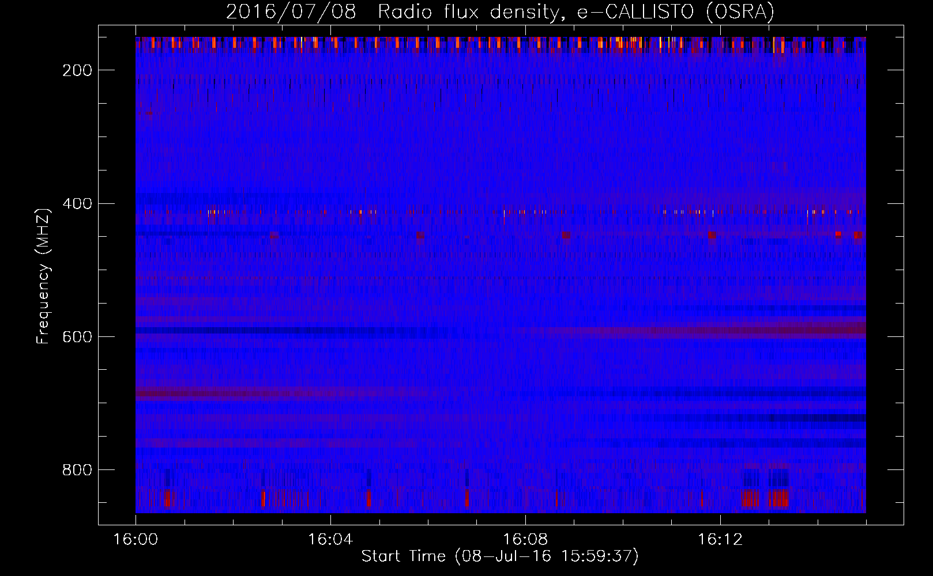
Task: Click the 16:12 time tick label
Action: click(x=720, y=540)
